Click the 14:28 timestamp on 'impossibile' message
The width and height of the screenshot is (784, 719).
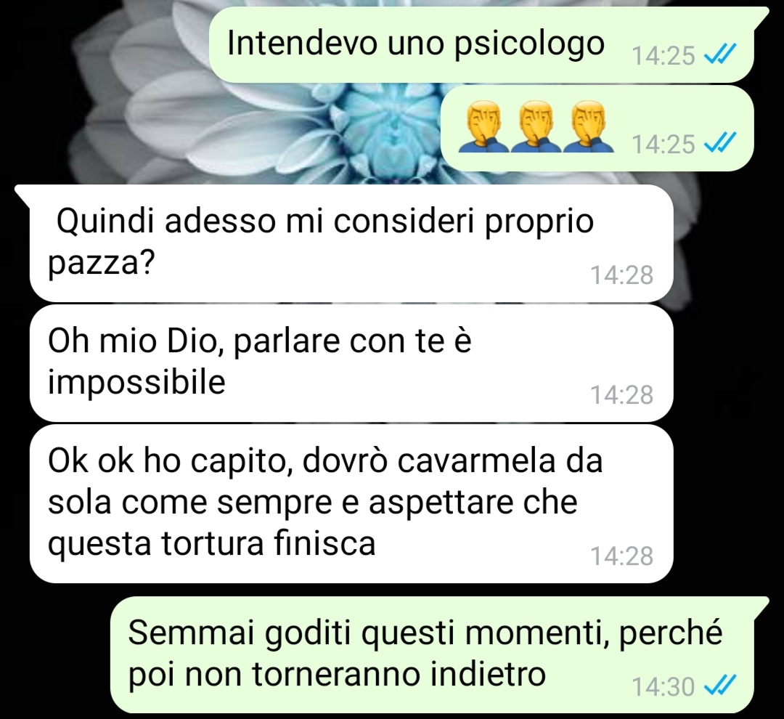click(x=622, y=395)
